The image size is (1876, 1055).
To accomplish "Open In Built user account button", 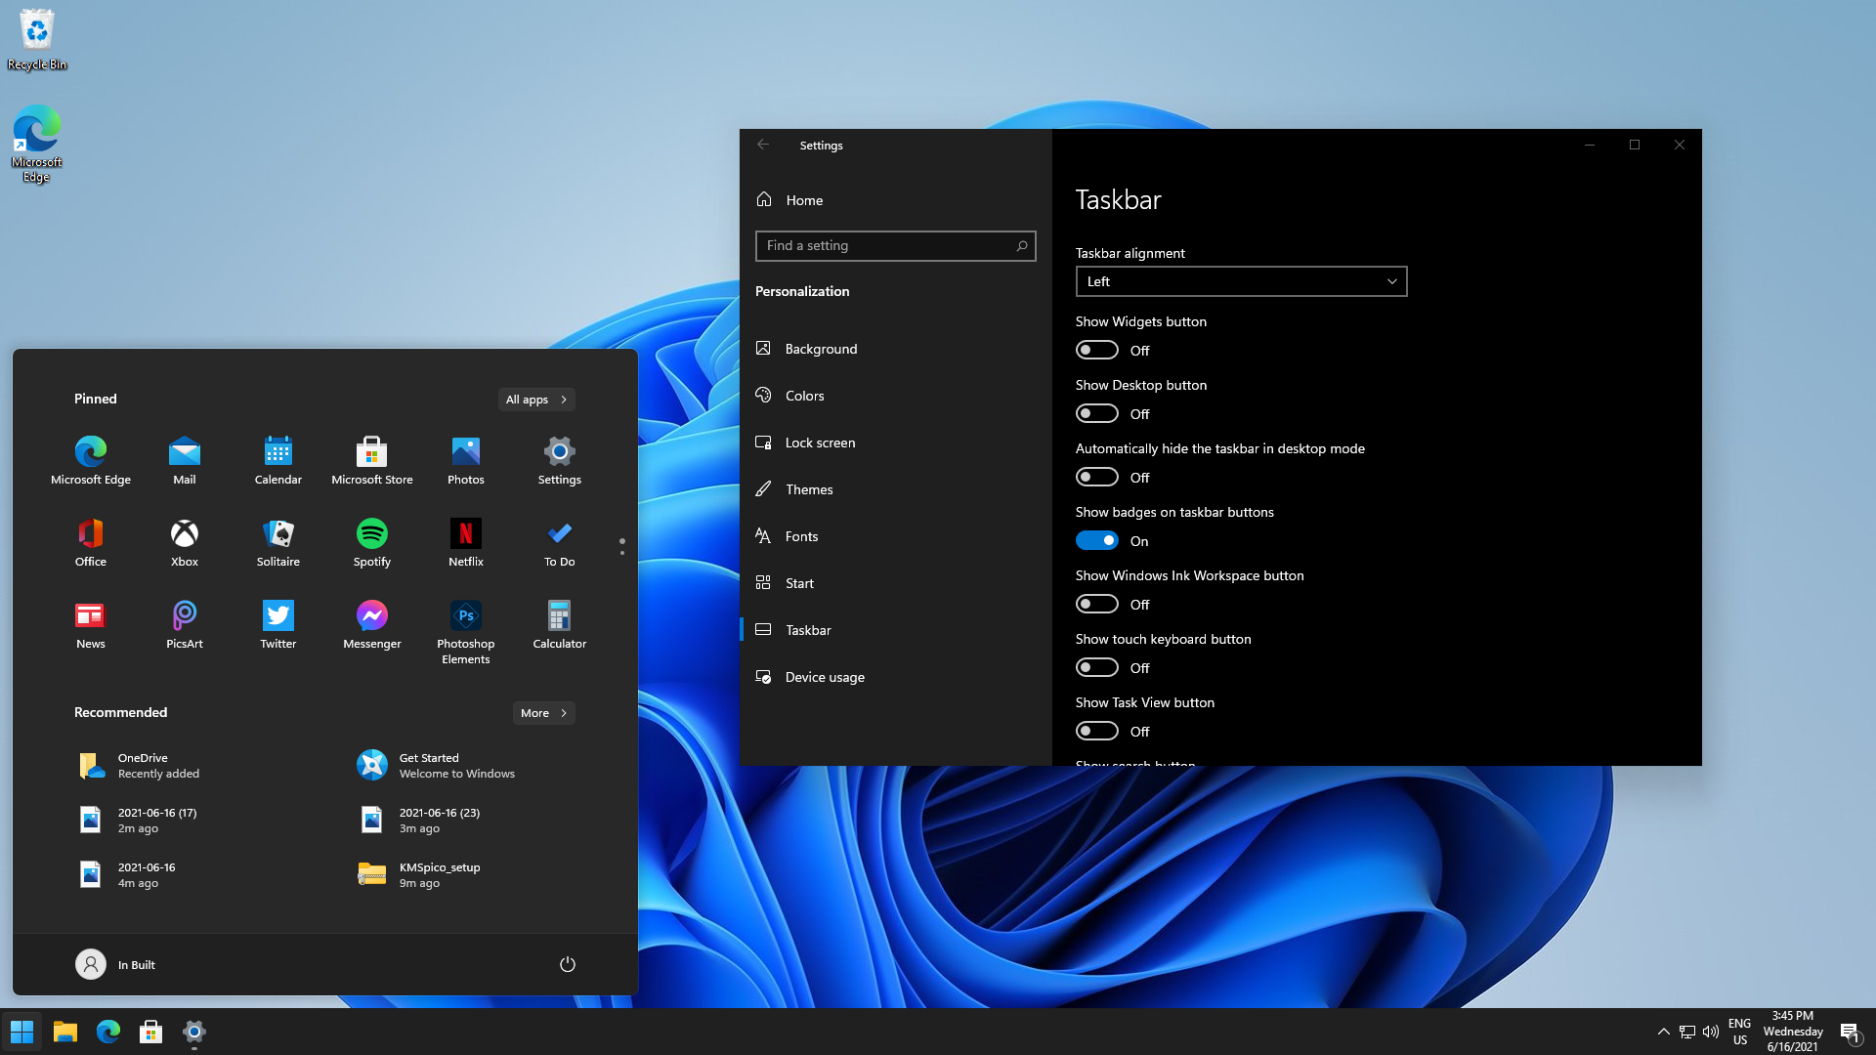I will point(115,964).
